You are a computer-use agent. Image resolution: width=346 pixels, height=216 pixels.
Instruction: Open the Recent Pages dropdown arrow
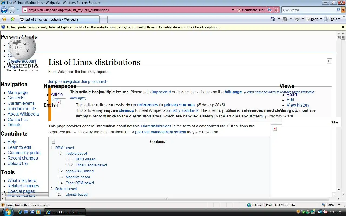tap(18, 10)
